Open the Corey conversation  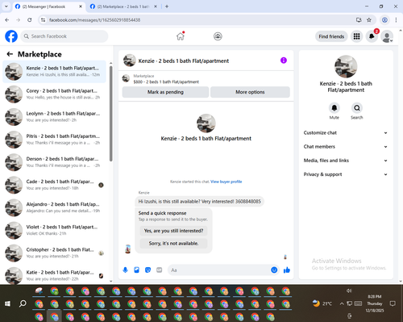54,94
